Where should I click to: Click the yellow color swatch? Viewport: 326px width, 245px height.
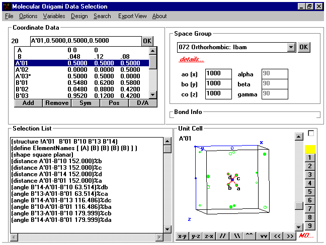310,149
